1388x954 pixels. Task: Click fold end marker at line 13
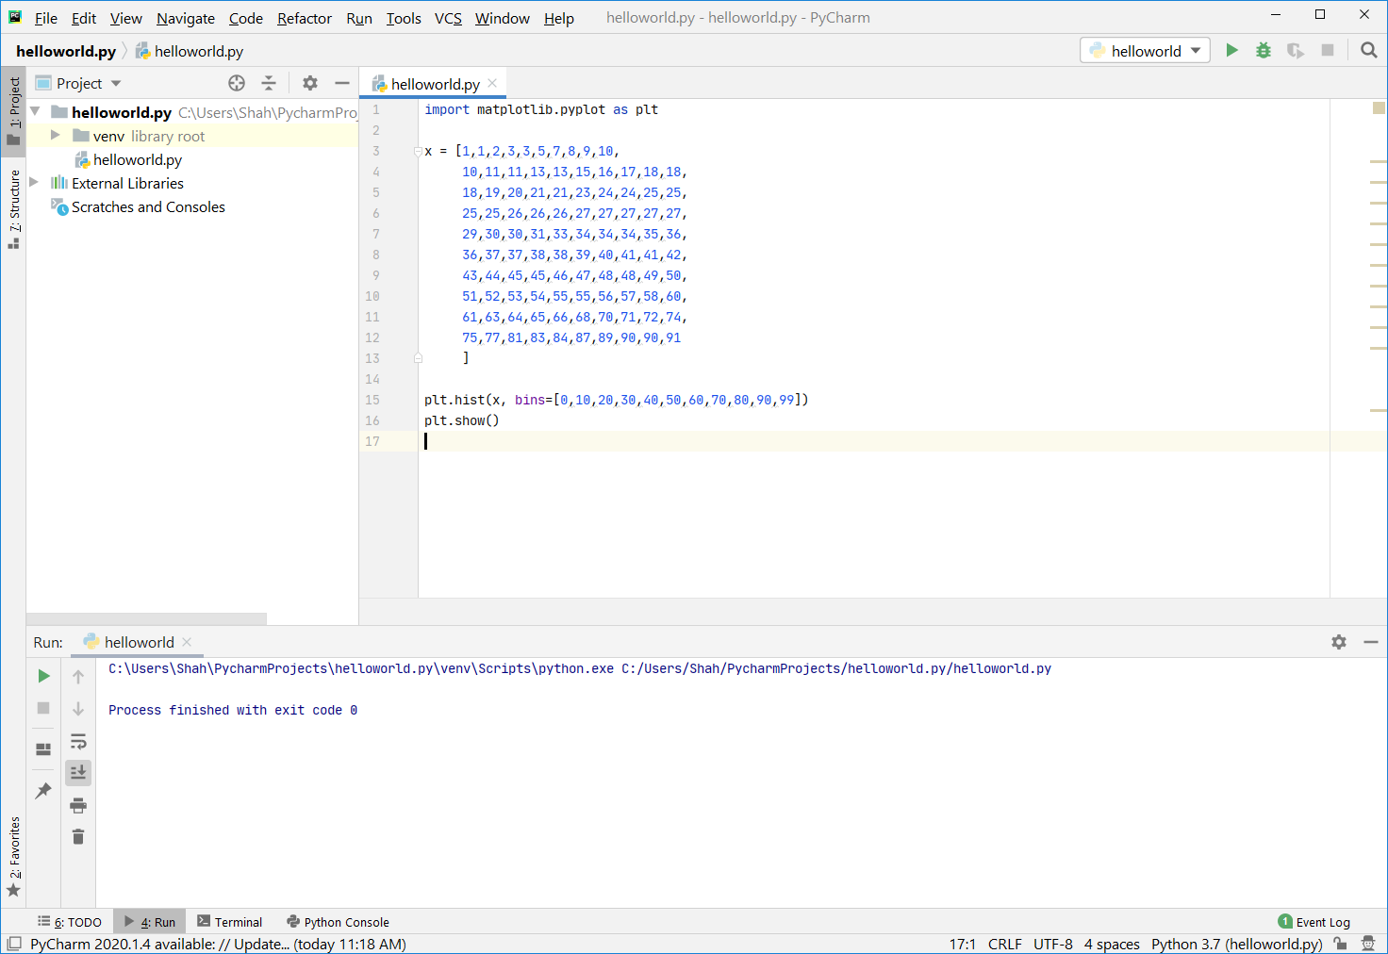point(418,358)
